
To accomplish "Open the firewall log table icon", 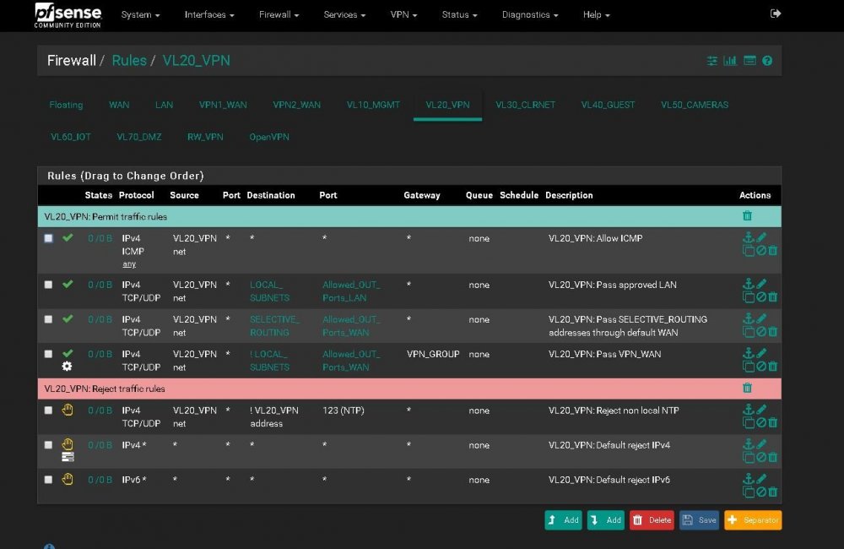I will click(749, 60).
